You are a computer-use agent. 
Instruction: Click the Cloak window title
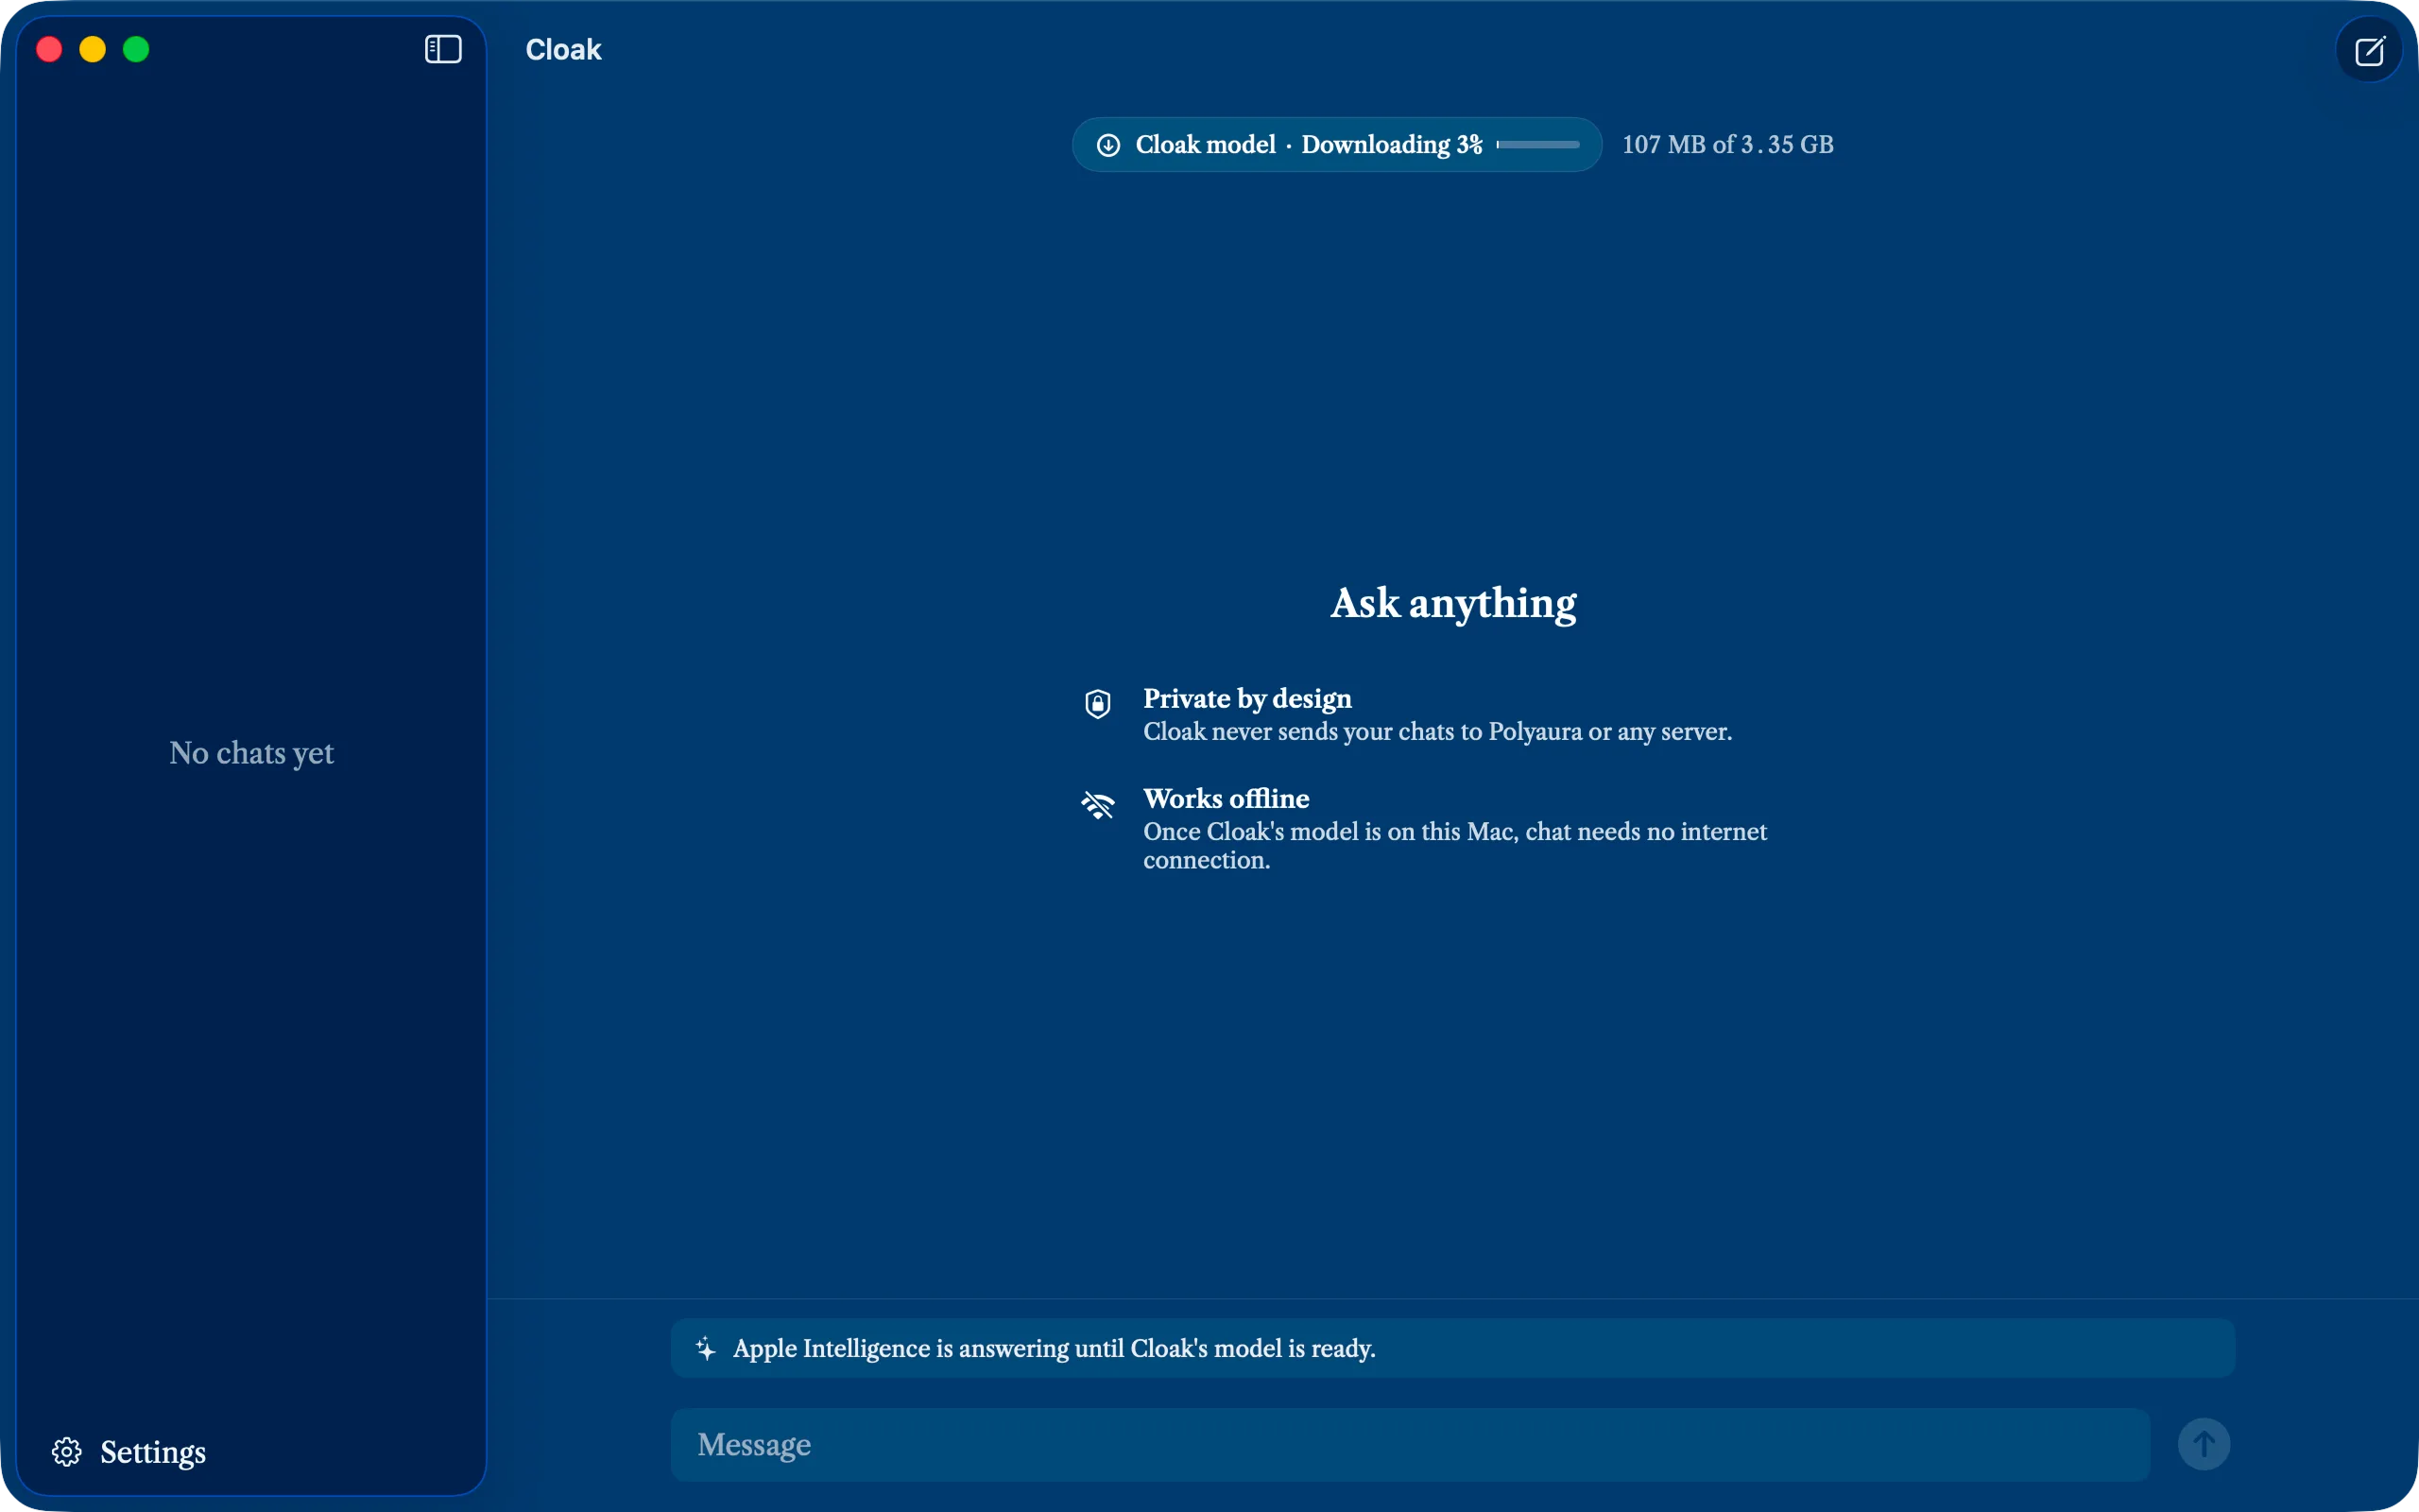[x=563, y=50]
